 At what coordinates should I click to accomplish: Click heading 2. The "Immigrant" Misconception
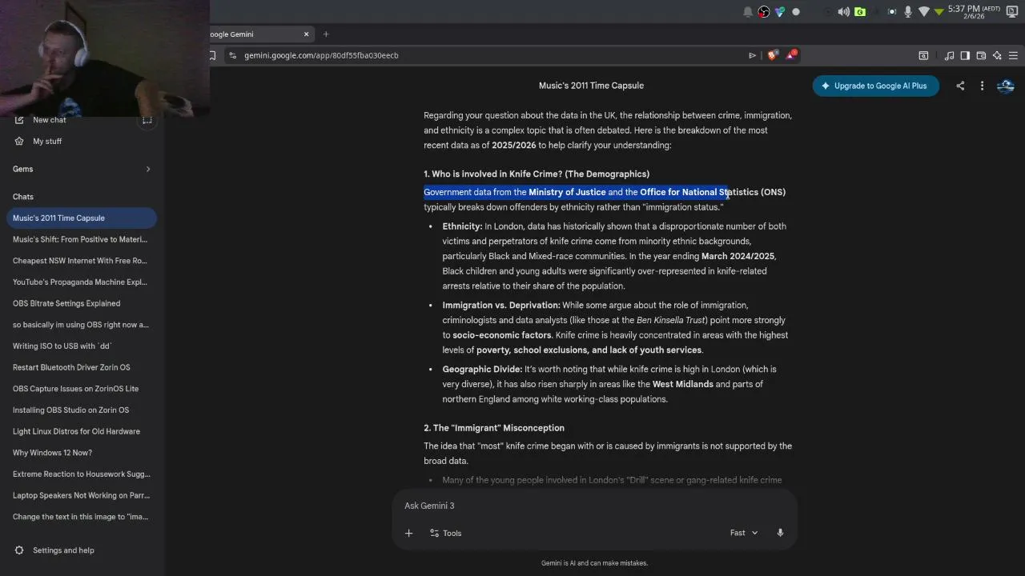(x=494, y=428)
